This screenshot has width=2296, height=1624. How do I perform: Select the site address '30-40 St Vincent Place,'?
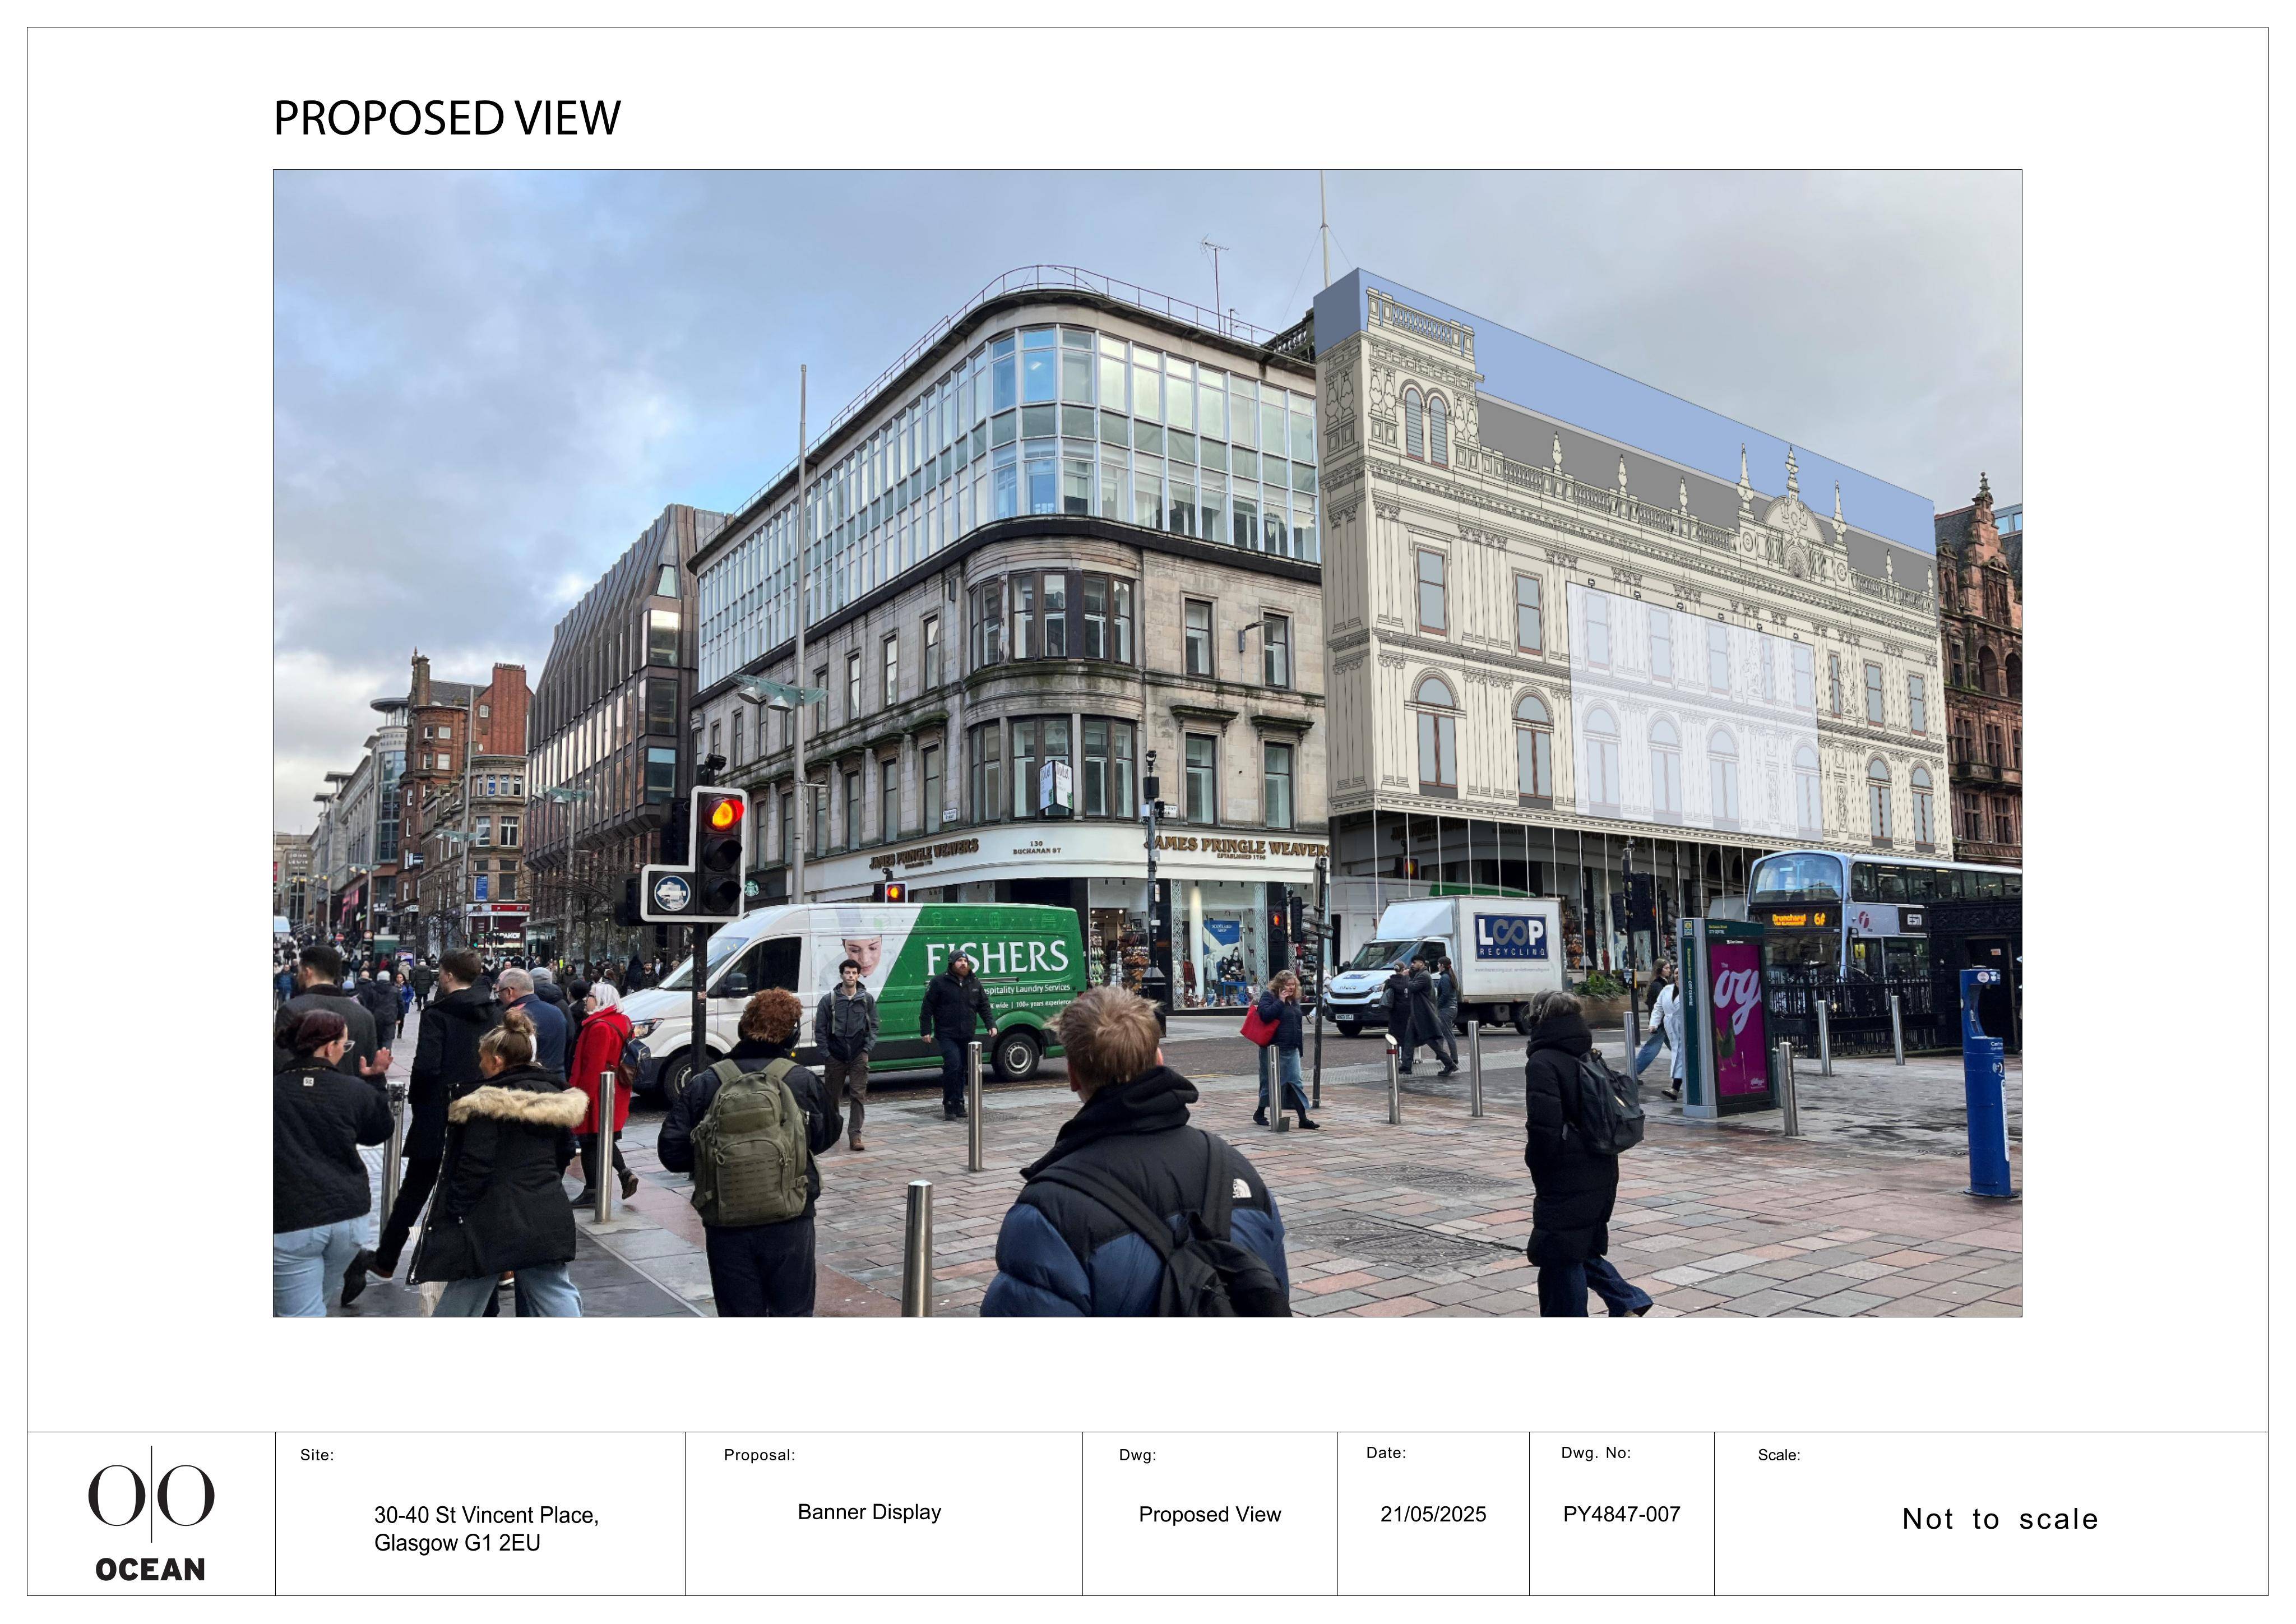(487, 1515)
